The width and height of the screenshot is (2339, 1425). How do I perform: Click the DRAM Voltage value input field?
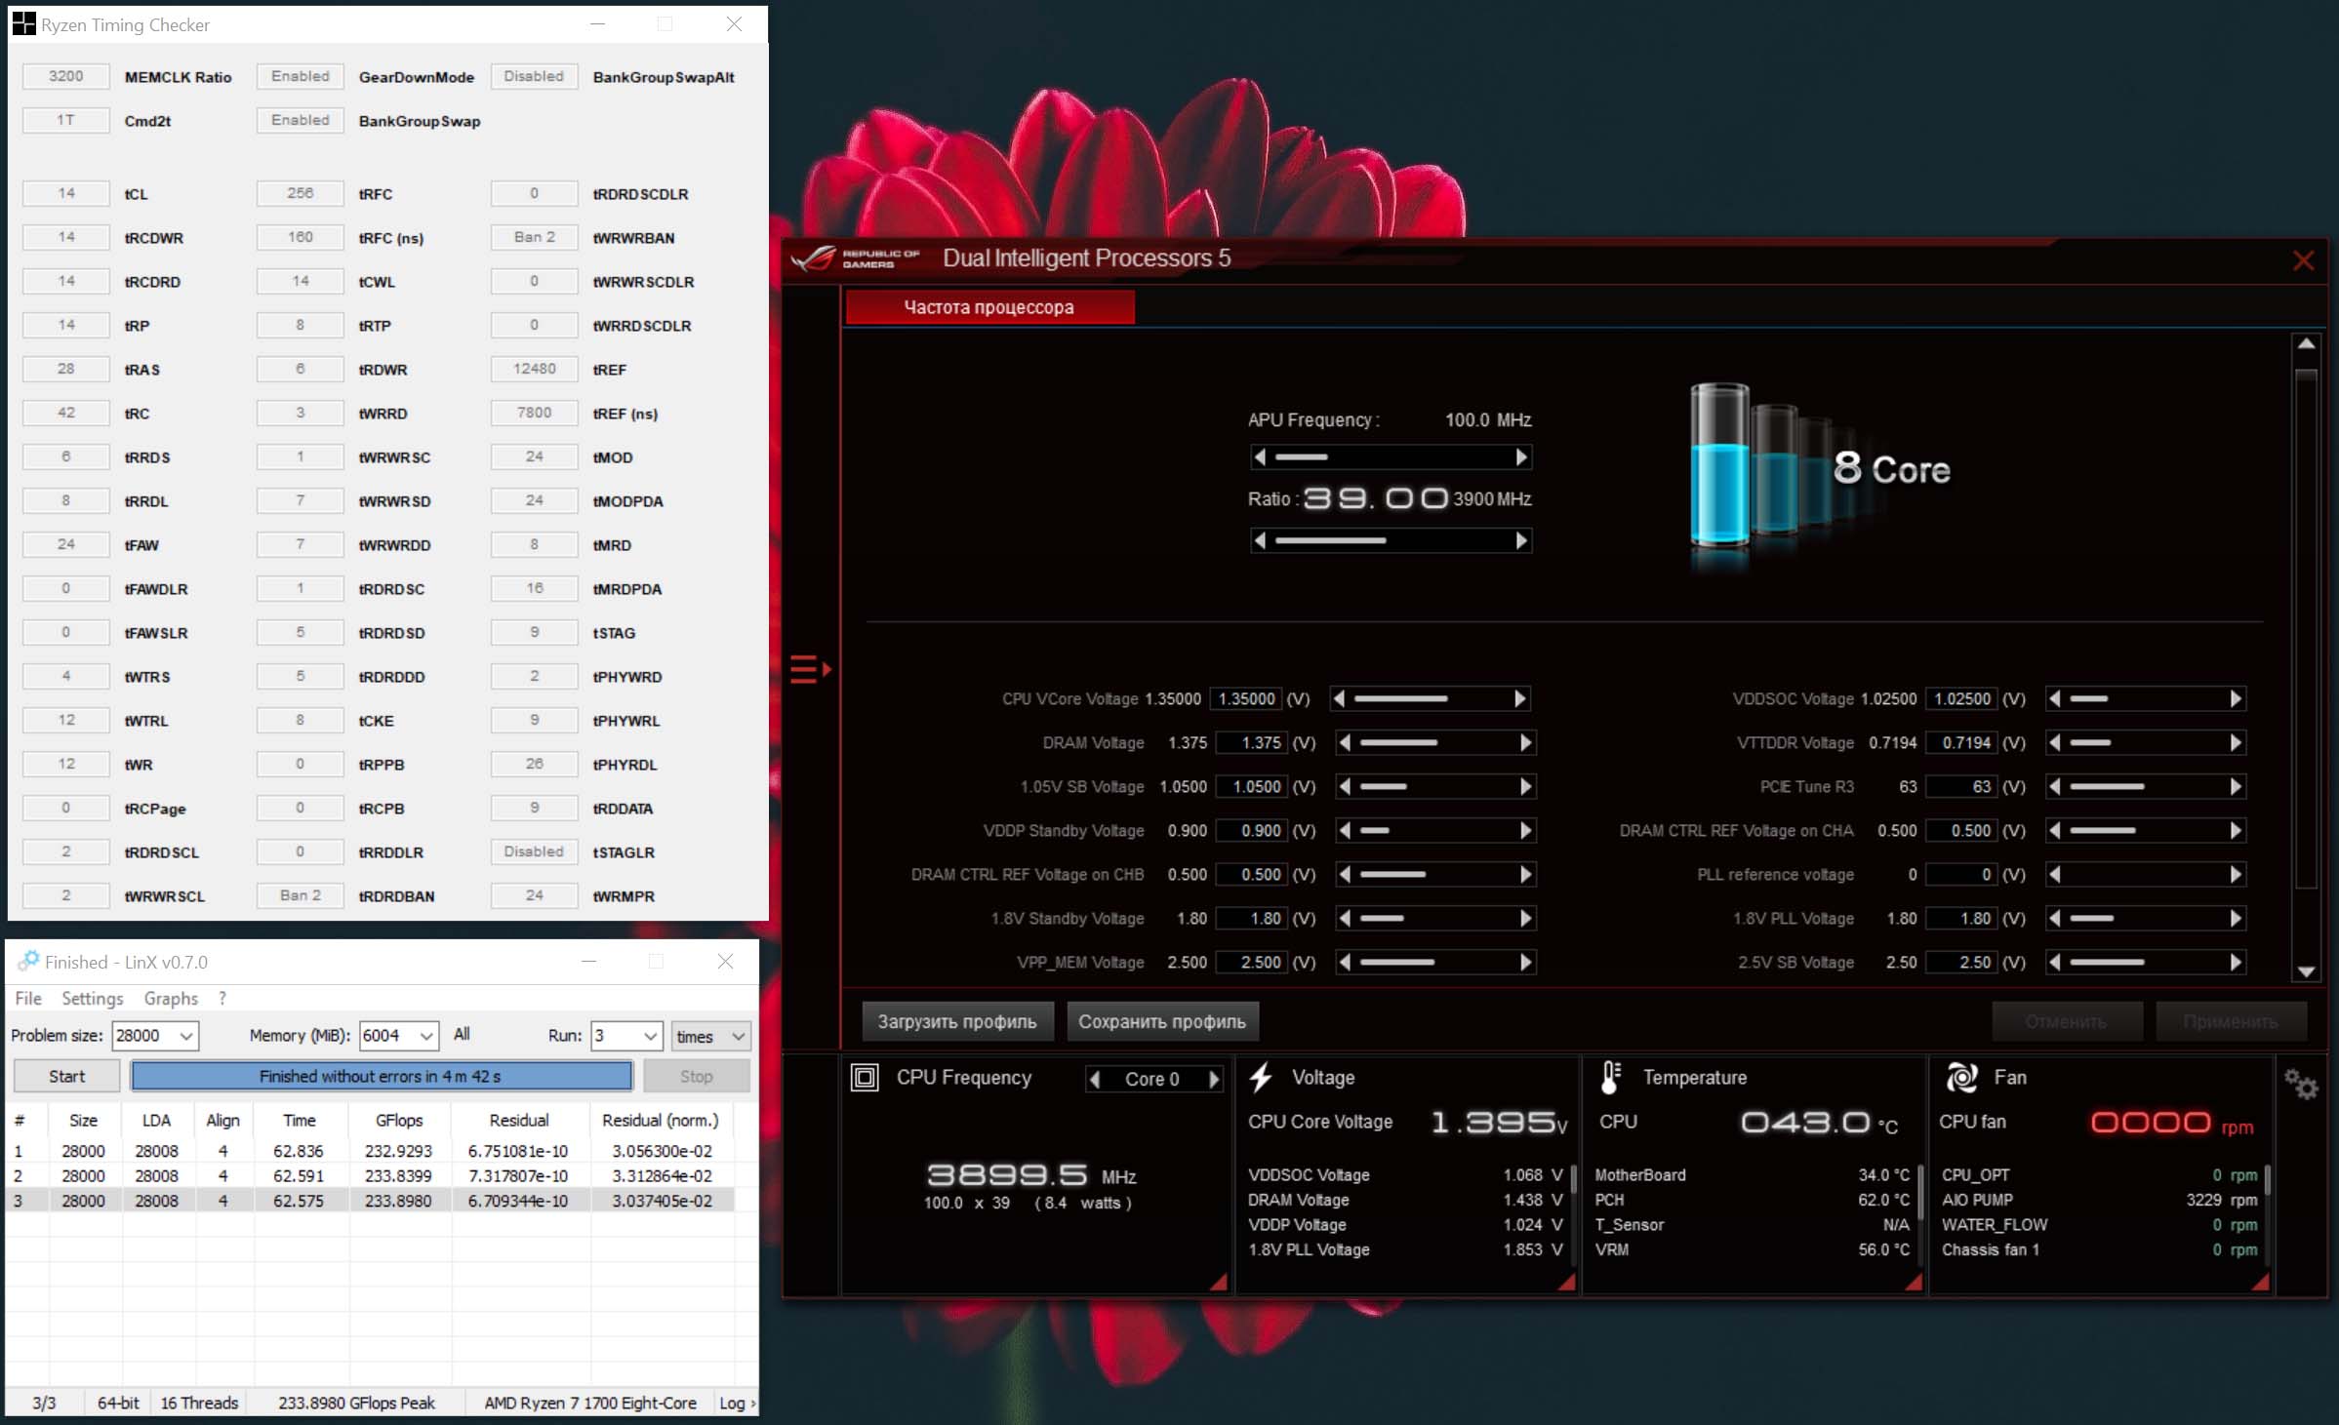[x=1252, y=742]
